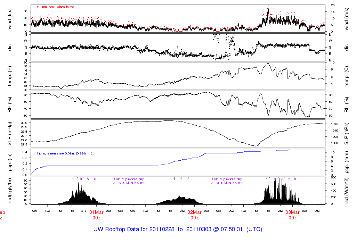Click the "temp. (C)" axis label
This screenshot has width=356, height=243.
pos(346,76)
